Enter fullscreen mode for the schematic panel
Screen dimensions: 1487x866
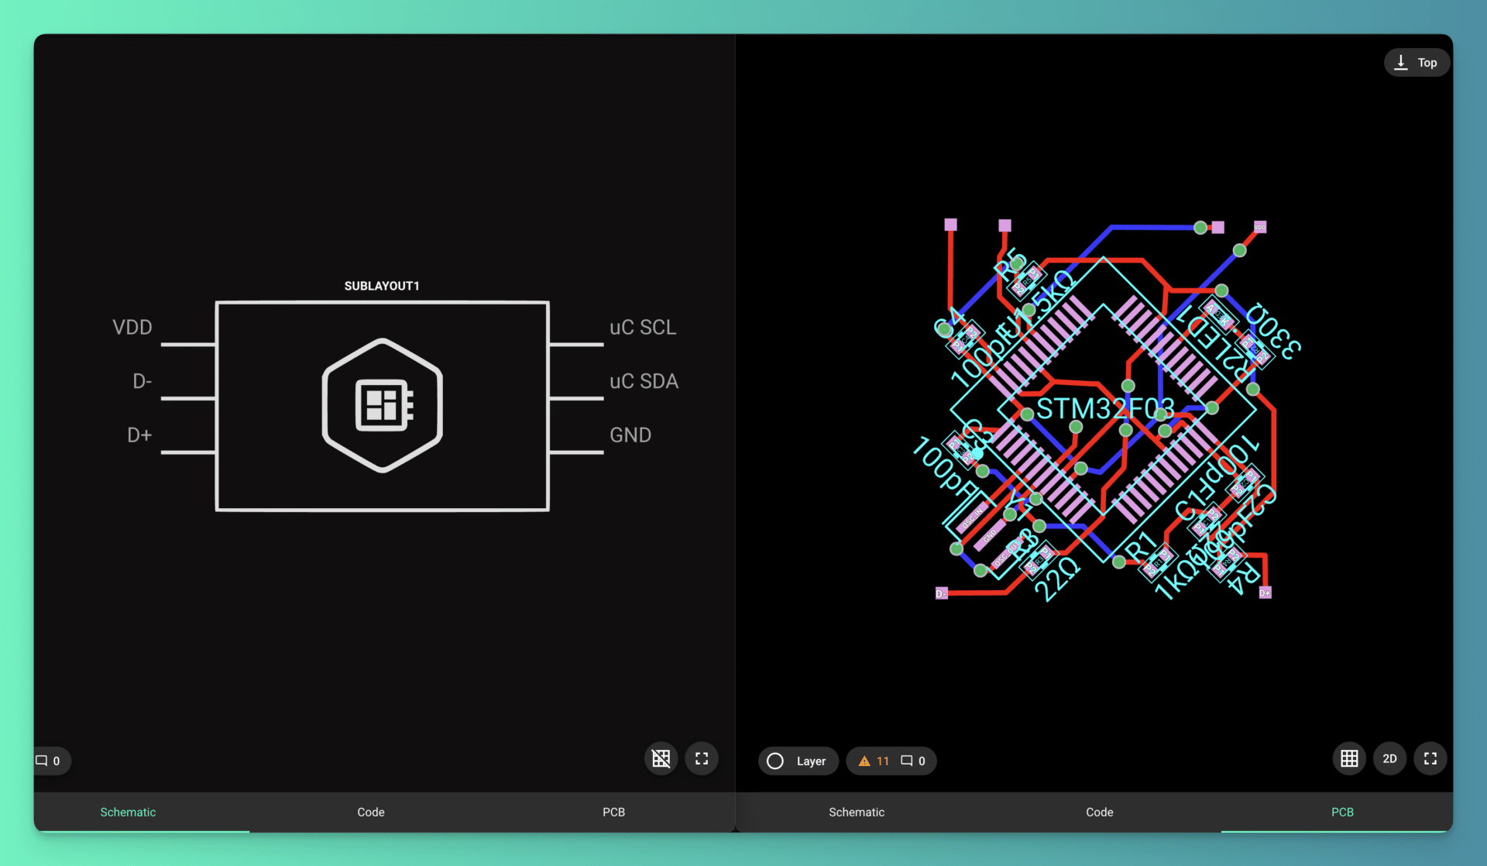(x=702, y=758)
